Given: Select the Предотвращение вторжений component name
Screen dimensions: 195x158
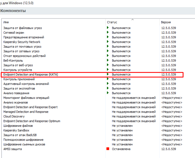Looking at the screenshot, I should point(24,37).
